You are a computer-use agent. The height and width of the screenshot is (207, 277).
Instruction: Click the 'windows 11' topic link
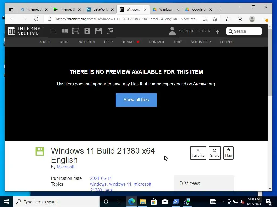120,184
